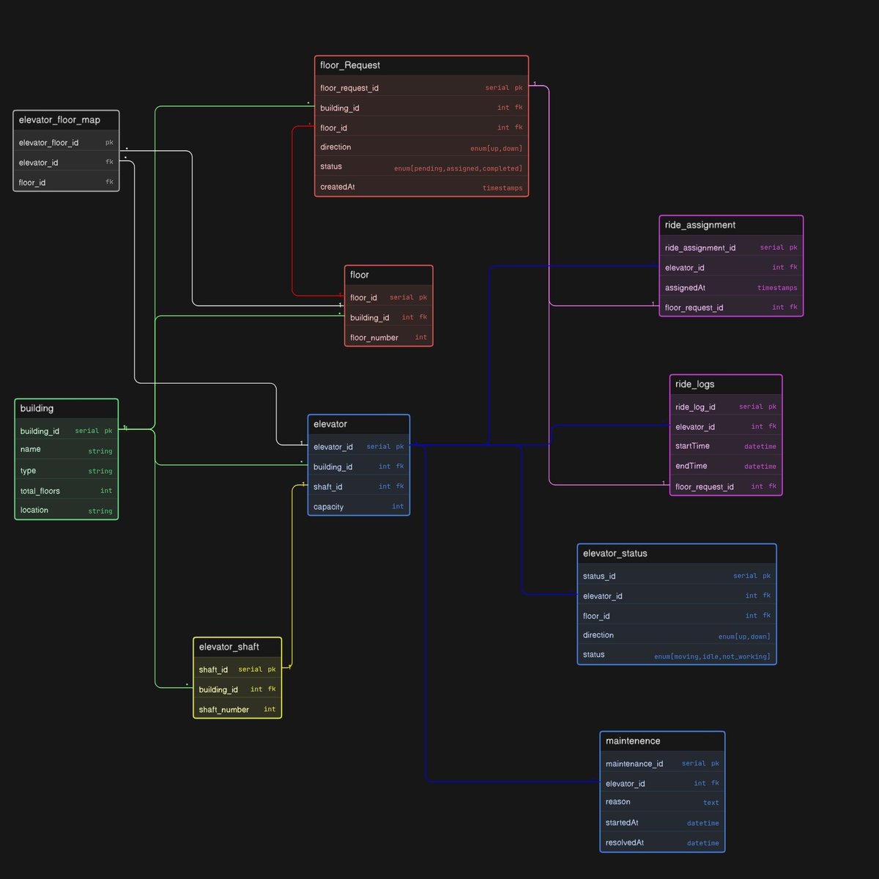Image resolution: width=879 pixels, height=879 pixels.
Task: Click ride_assignment_id serial pk row
Action: click(x=731, y=248)
